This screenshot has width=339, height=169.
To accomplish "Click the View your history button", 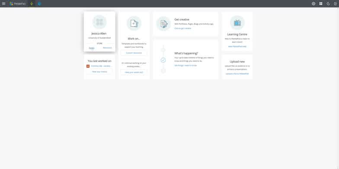I will click(99, 72).
